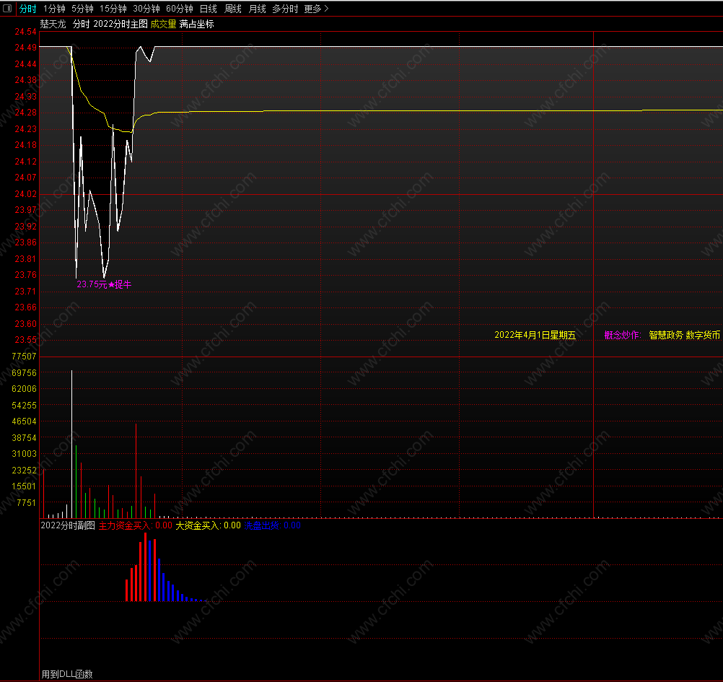Click the 7751 volume axis label
The height and width of the screenshot is (682, 723).
click(26, 502)
